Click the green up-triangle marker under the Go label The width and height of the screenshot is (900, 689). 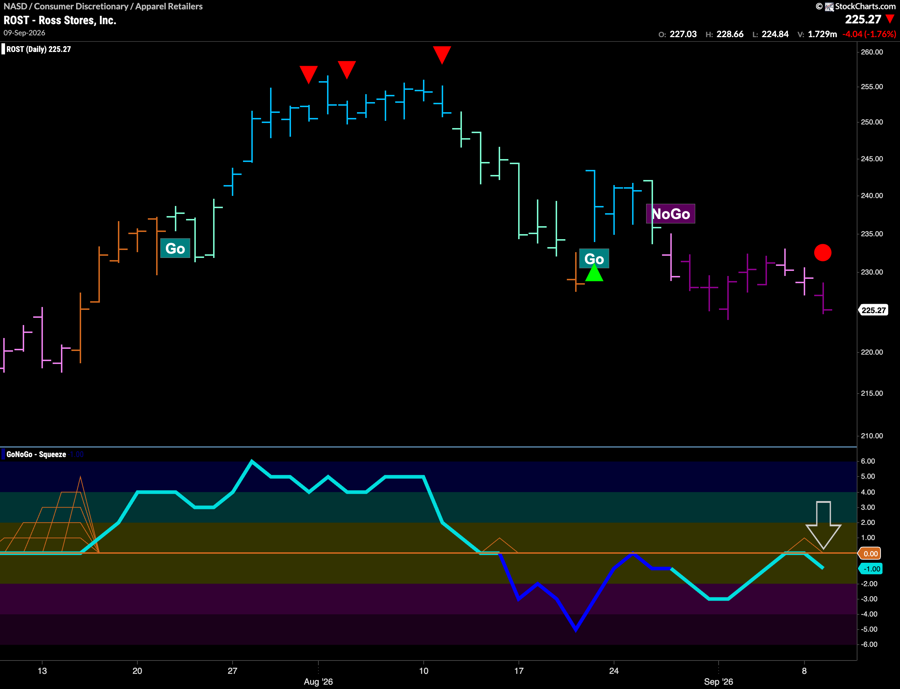coord(594,273)
